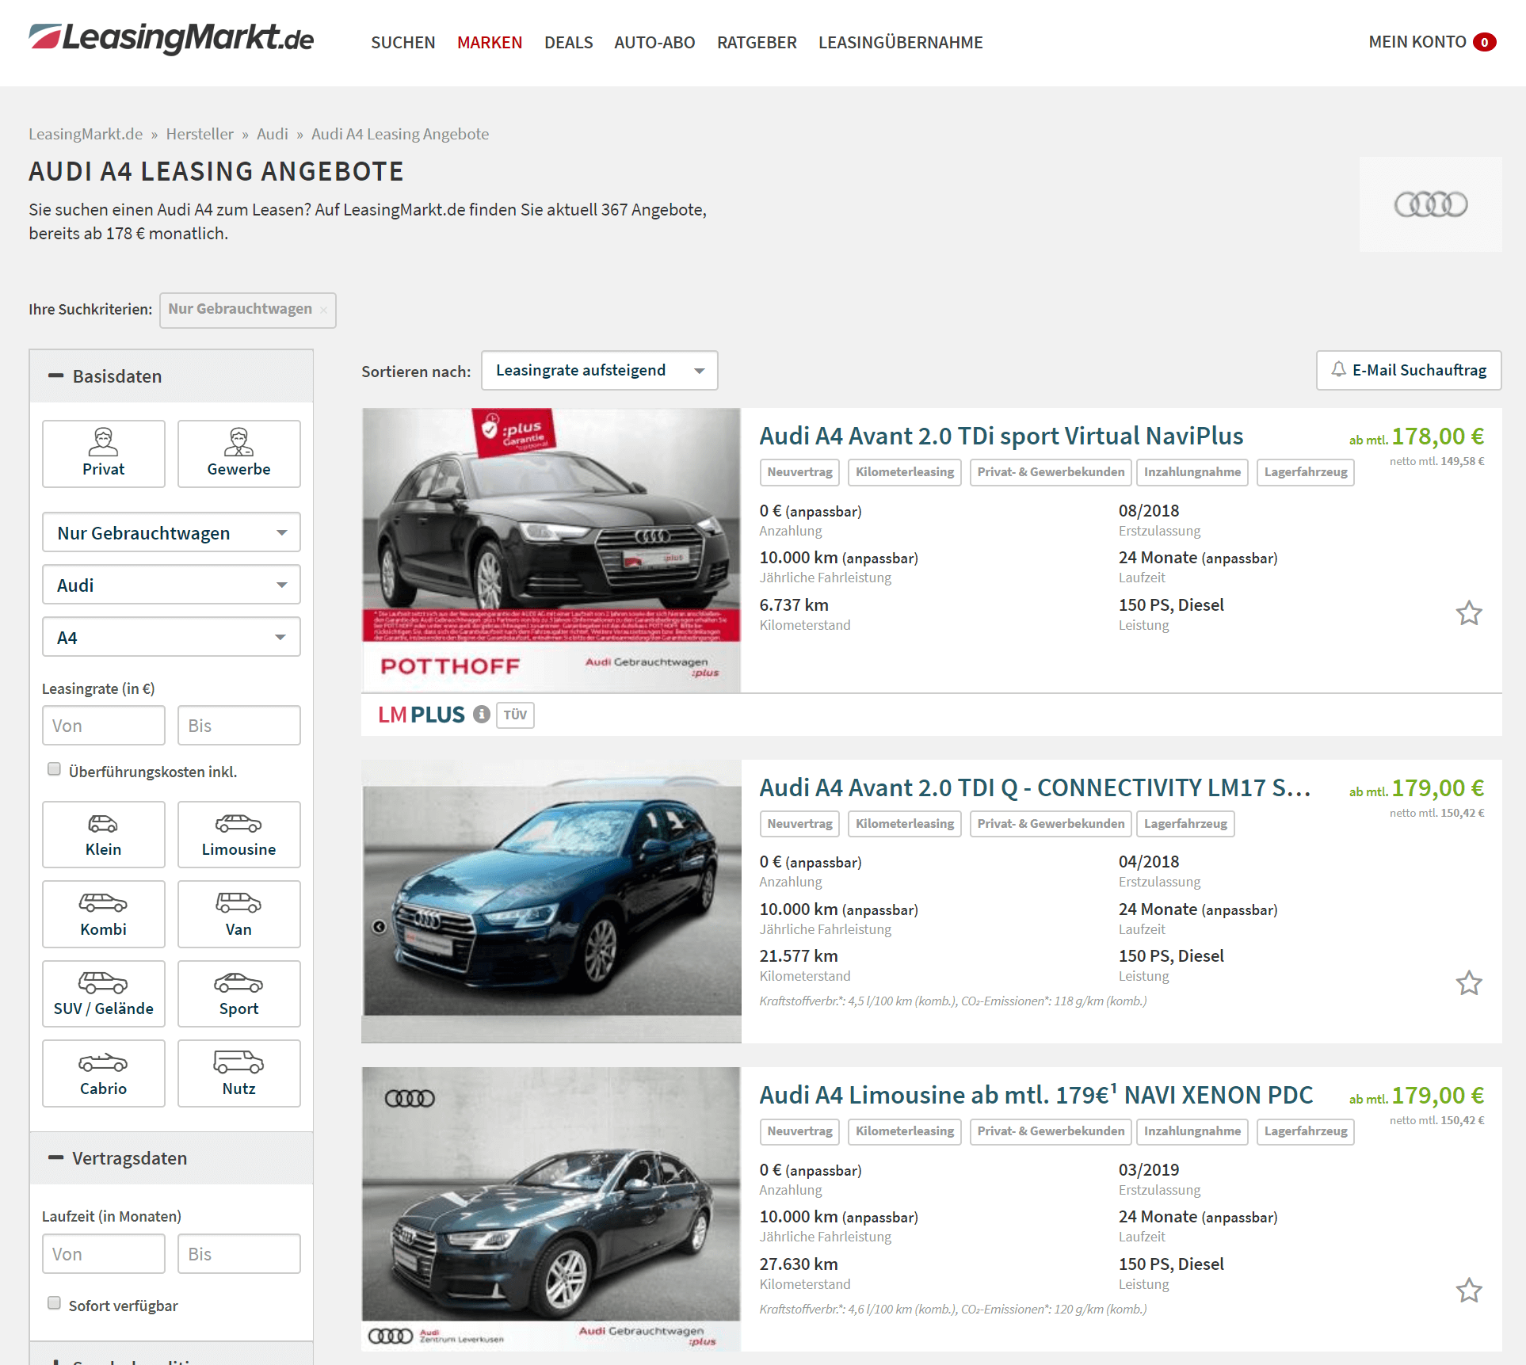Click Lagerfahrzeug tag on second offer
Image resolution: width=1526 pixels, height=1365 pixels.
point(1185,824)
